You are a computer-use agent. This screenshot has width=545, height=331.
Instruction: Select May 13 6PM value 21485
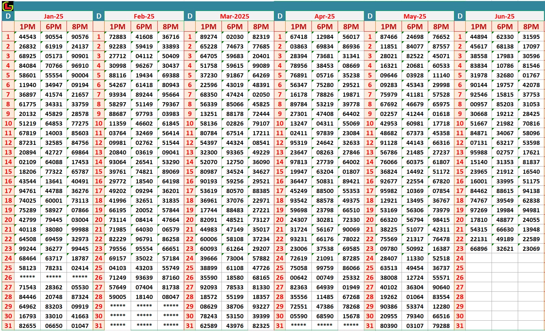tap(415, 152)
